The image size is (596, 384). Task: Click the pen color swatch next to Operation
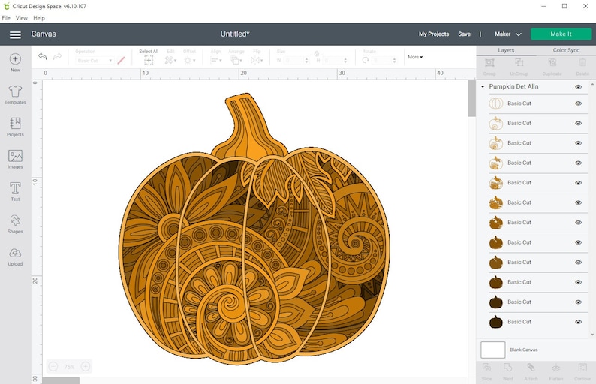pyautogui.click(x=122, y=61)
